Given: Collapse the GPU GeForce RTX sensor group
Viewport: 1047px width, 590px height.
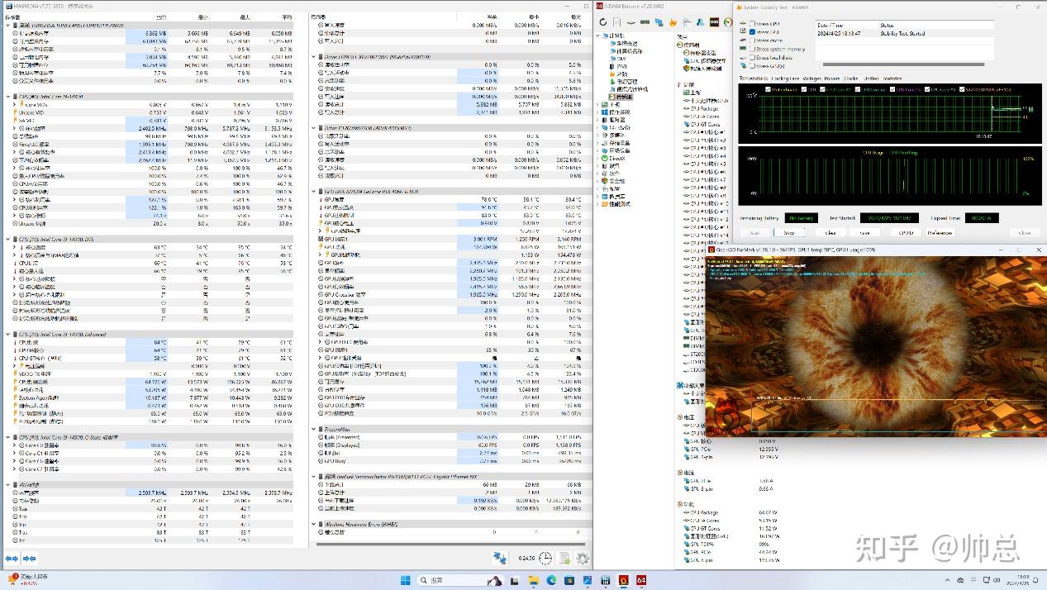Looking at the screenshot, I should coord(314,191).
